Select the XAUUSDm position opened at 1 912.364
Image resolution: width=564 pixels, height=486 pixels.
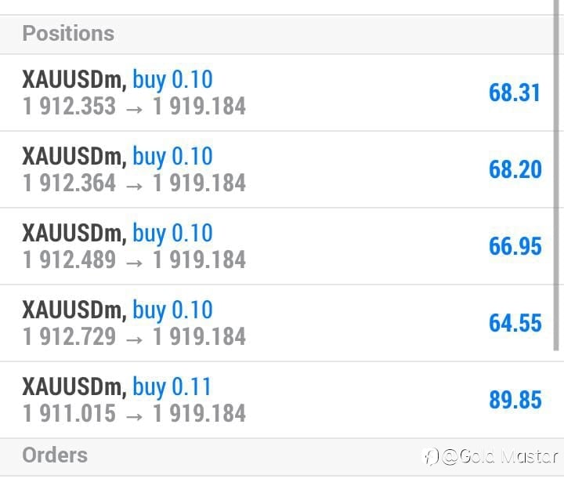tap(277, 169)
